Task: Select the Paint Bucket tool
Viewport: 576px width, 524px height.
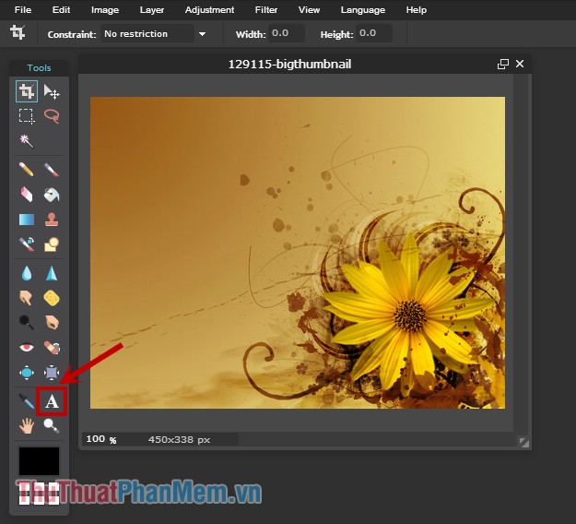Action: pyautogui.click(x=52, y=195)
